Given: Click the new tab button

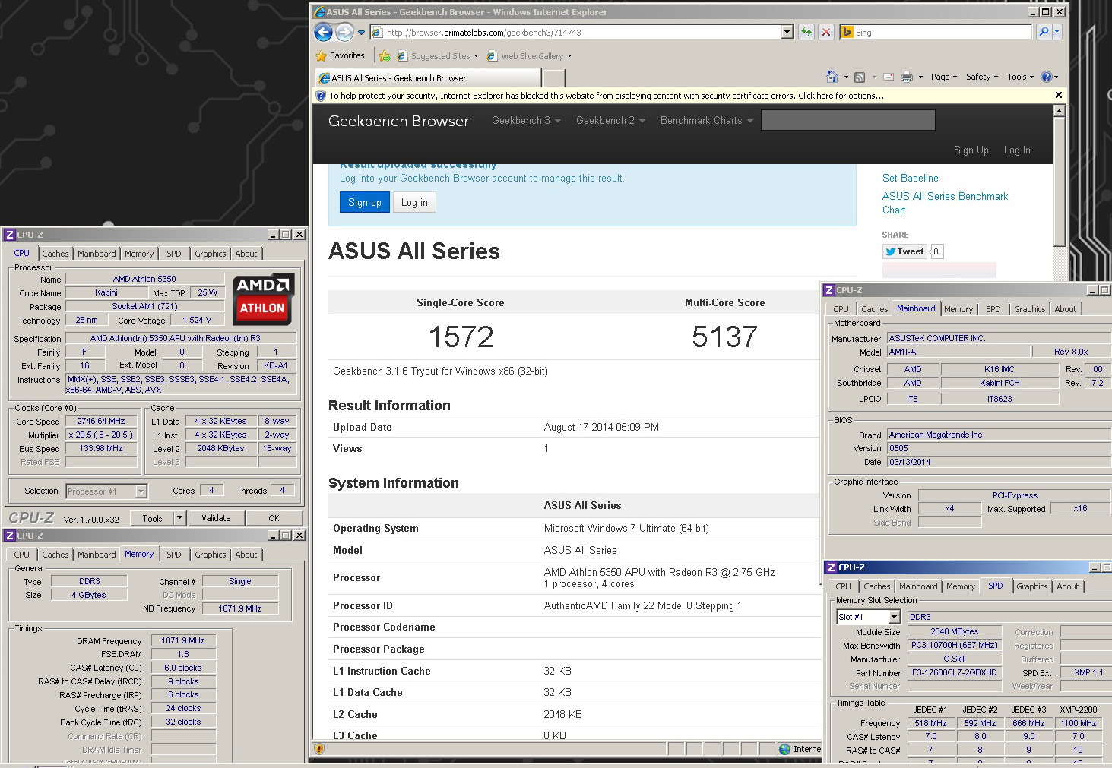Looking at the screenshot, I should 554,77.
